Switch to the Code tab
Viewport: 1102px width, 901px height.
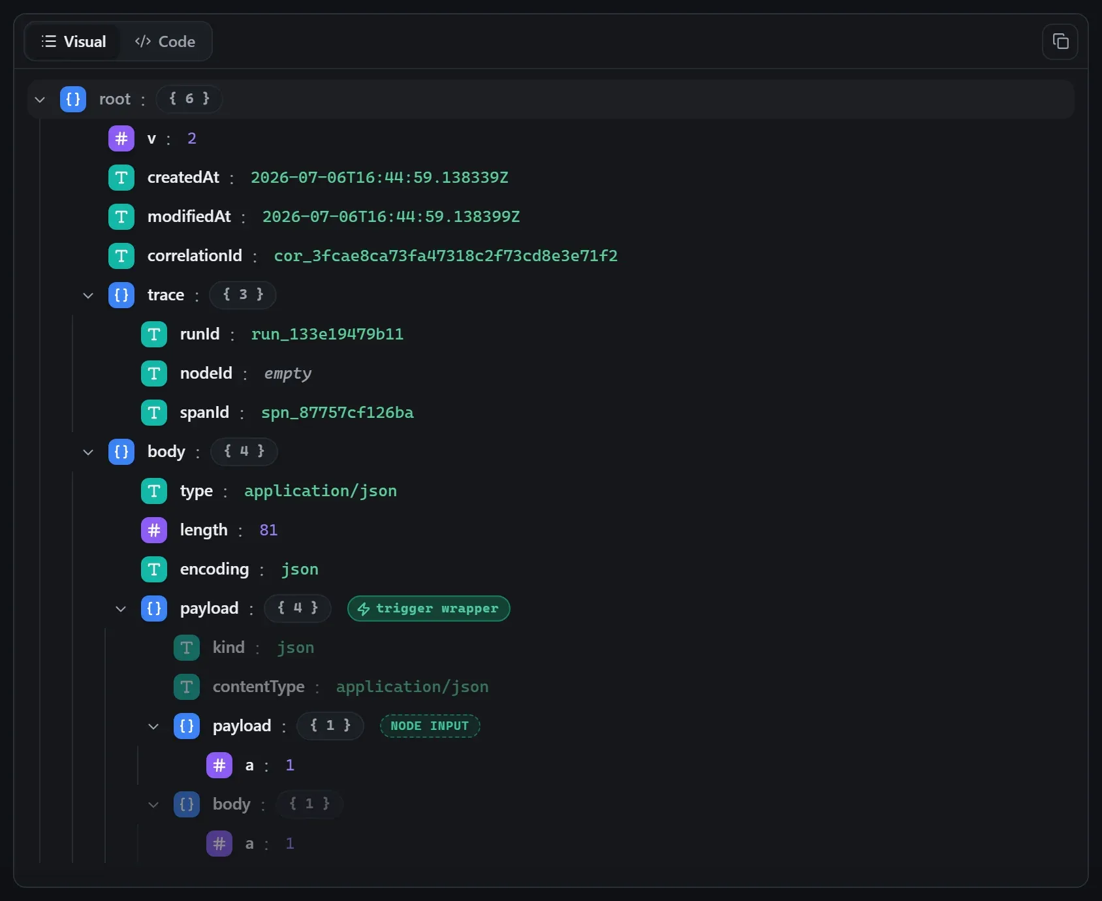[165, 42]
